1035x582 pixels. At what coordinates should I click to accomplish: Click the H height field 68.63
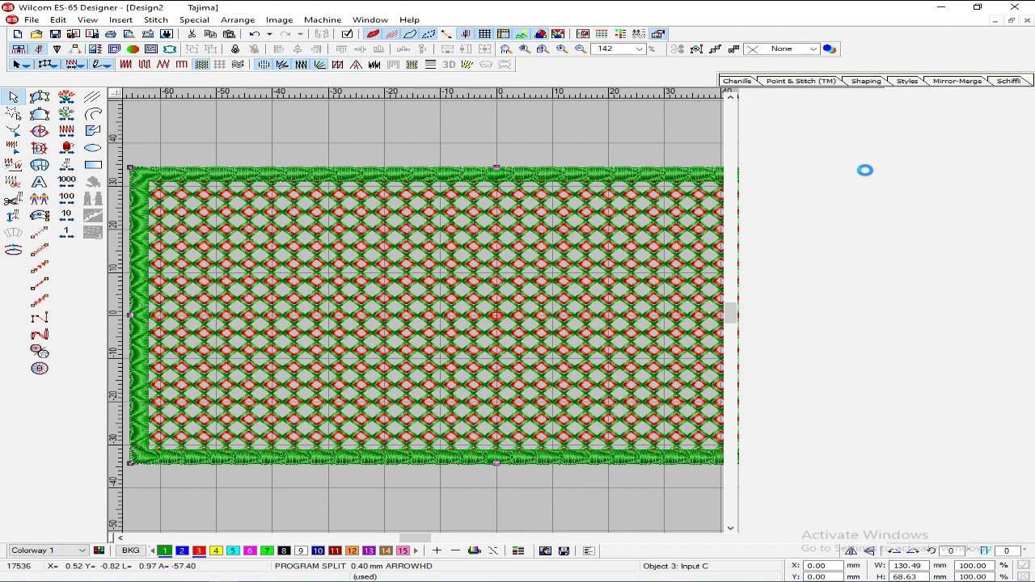point(907,576)
